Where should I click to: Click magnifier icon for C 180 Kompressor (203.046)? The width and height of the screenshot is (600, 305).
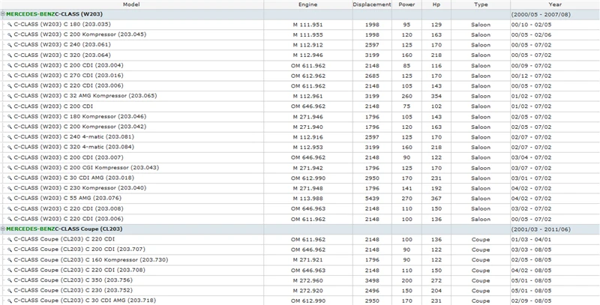pos(10,117)
